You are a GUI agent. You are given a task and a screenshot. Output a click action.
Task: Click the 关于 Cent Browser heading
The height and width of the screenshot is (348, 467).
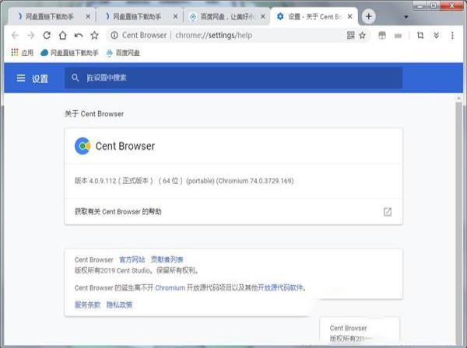[94, 114]
